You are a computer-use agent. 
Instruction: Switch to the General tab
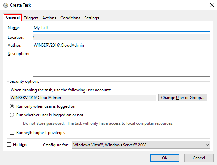[13, 18]
